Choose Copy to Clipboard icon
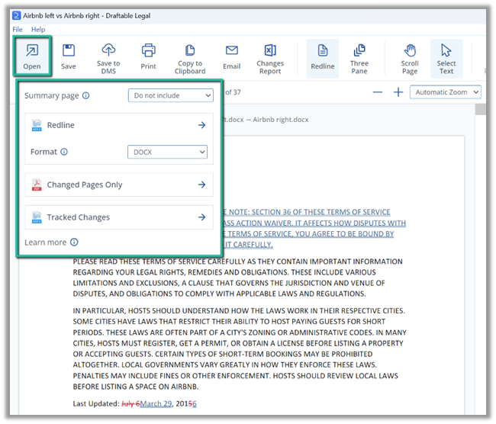496x424 pixels. [190, 50]
